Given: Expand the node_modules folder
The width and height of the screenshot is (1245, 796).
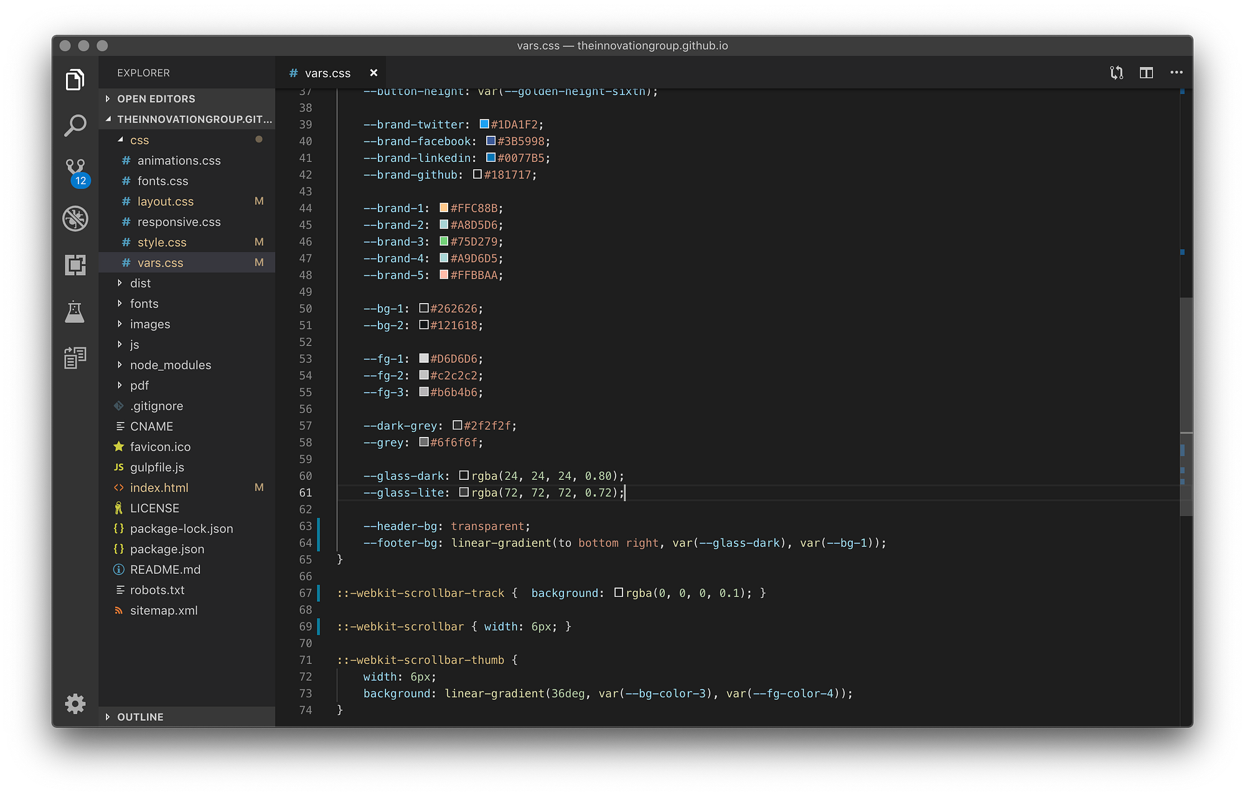Looking at the screenshot, I should point(170,365).
